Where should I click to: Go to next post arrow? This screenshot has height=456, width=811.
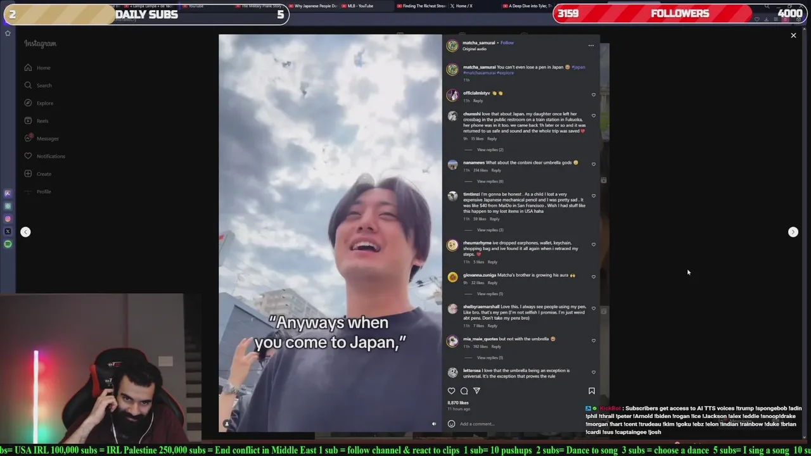(x=793, y=232)
